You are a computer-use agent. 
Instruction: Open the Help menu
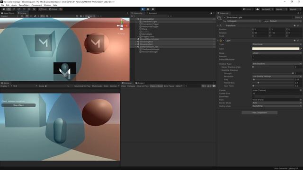pyautogui.click(x=55, y=5)
